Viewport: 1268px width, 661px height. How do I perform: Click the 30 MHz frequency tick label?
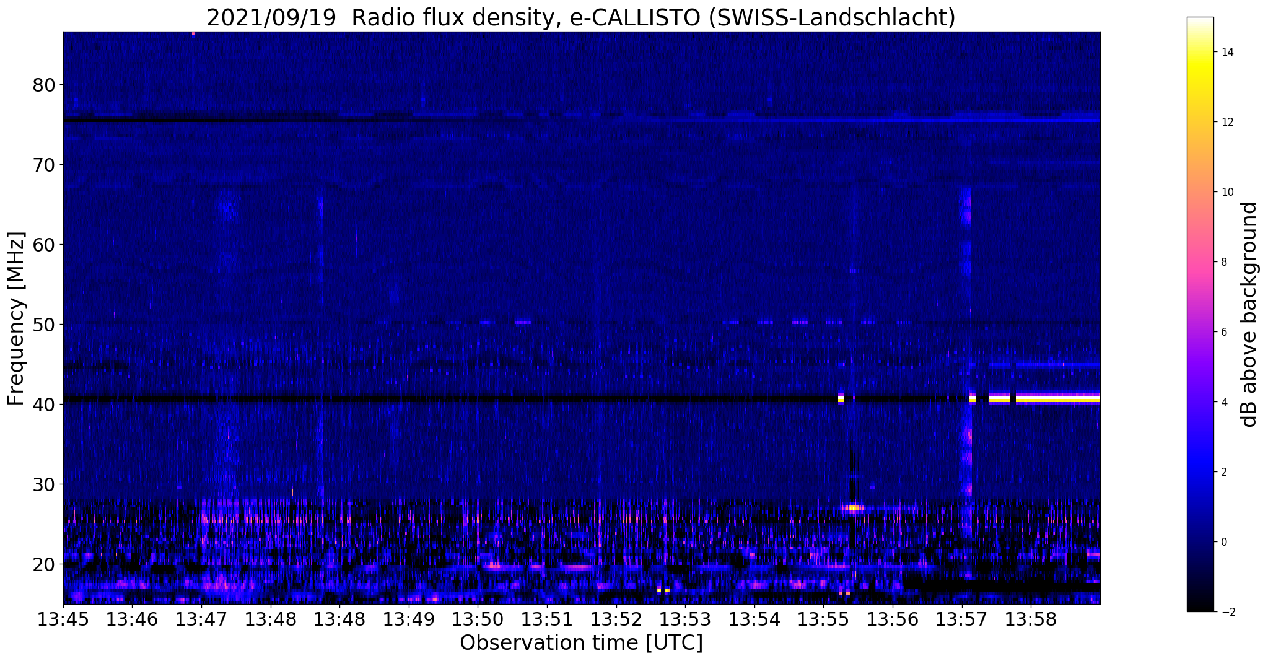pyautogui.click(x=43, y=484)
